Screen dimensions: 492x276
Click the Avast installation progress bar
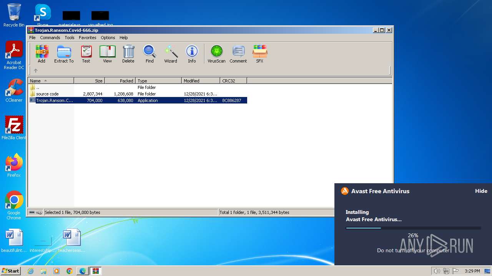click(x=413, y=228)
